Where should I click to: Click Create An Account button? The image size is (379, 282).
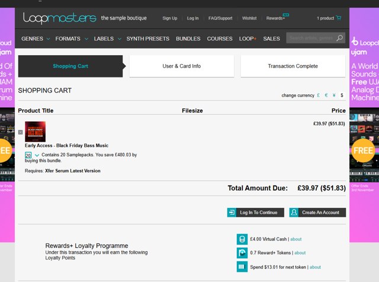tap(317, 212)
